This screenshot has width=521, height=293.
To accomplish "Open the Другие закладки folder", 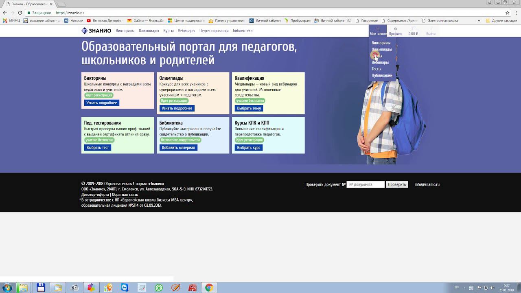I will (x=501, y=20).
